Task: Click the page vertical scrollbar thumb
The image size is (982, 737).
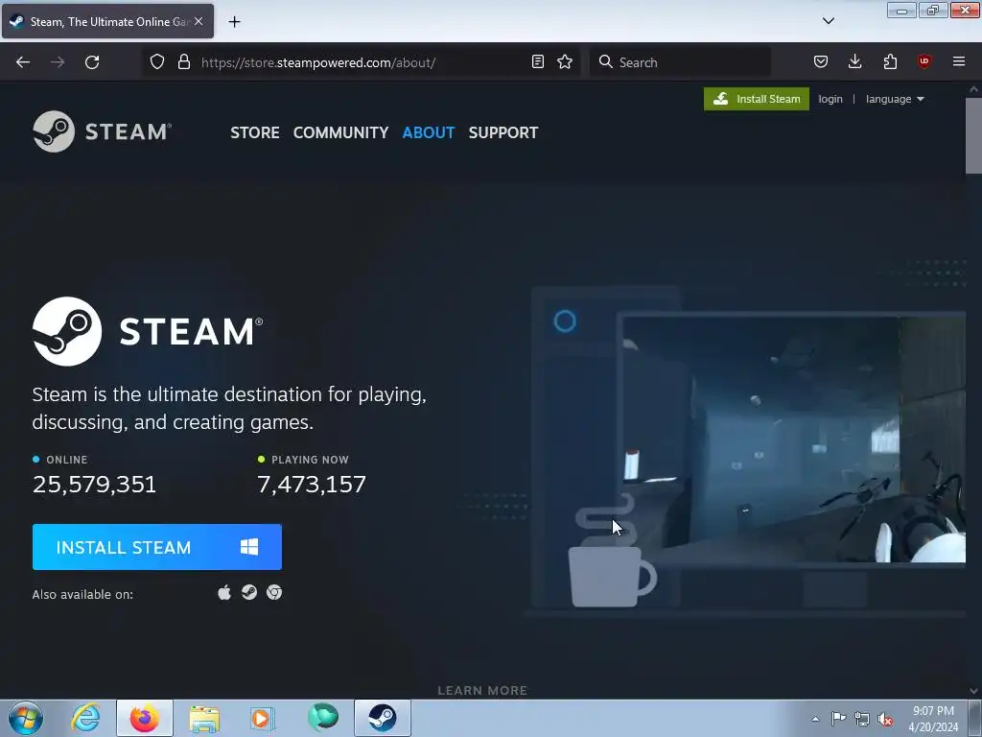Action: [x=973, y=135]
